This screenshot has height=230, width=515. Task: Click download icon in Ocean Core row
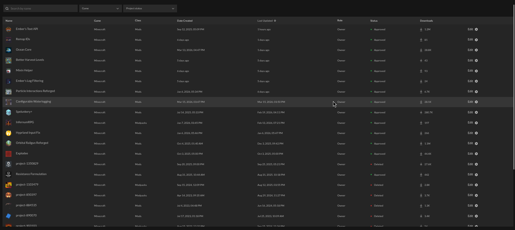pos(421,50)
